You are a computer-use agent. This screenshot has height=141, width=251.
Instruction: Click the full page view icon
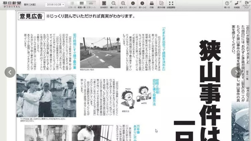coord(104,4)
